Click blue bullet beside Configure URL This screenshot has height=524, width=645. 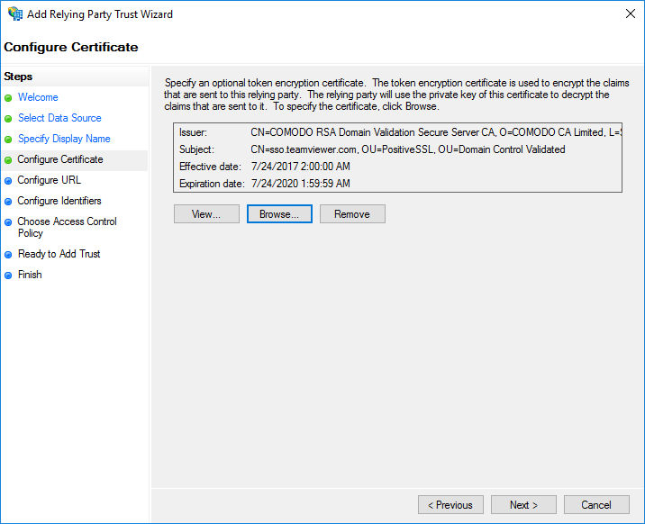[x=8, y=181]
